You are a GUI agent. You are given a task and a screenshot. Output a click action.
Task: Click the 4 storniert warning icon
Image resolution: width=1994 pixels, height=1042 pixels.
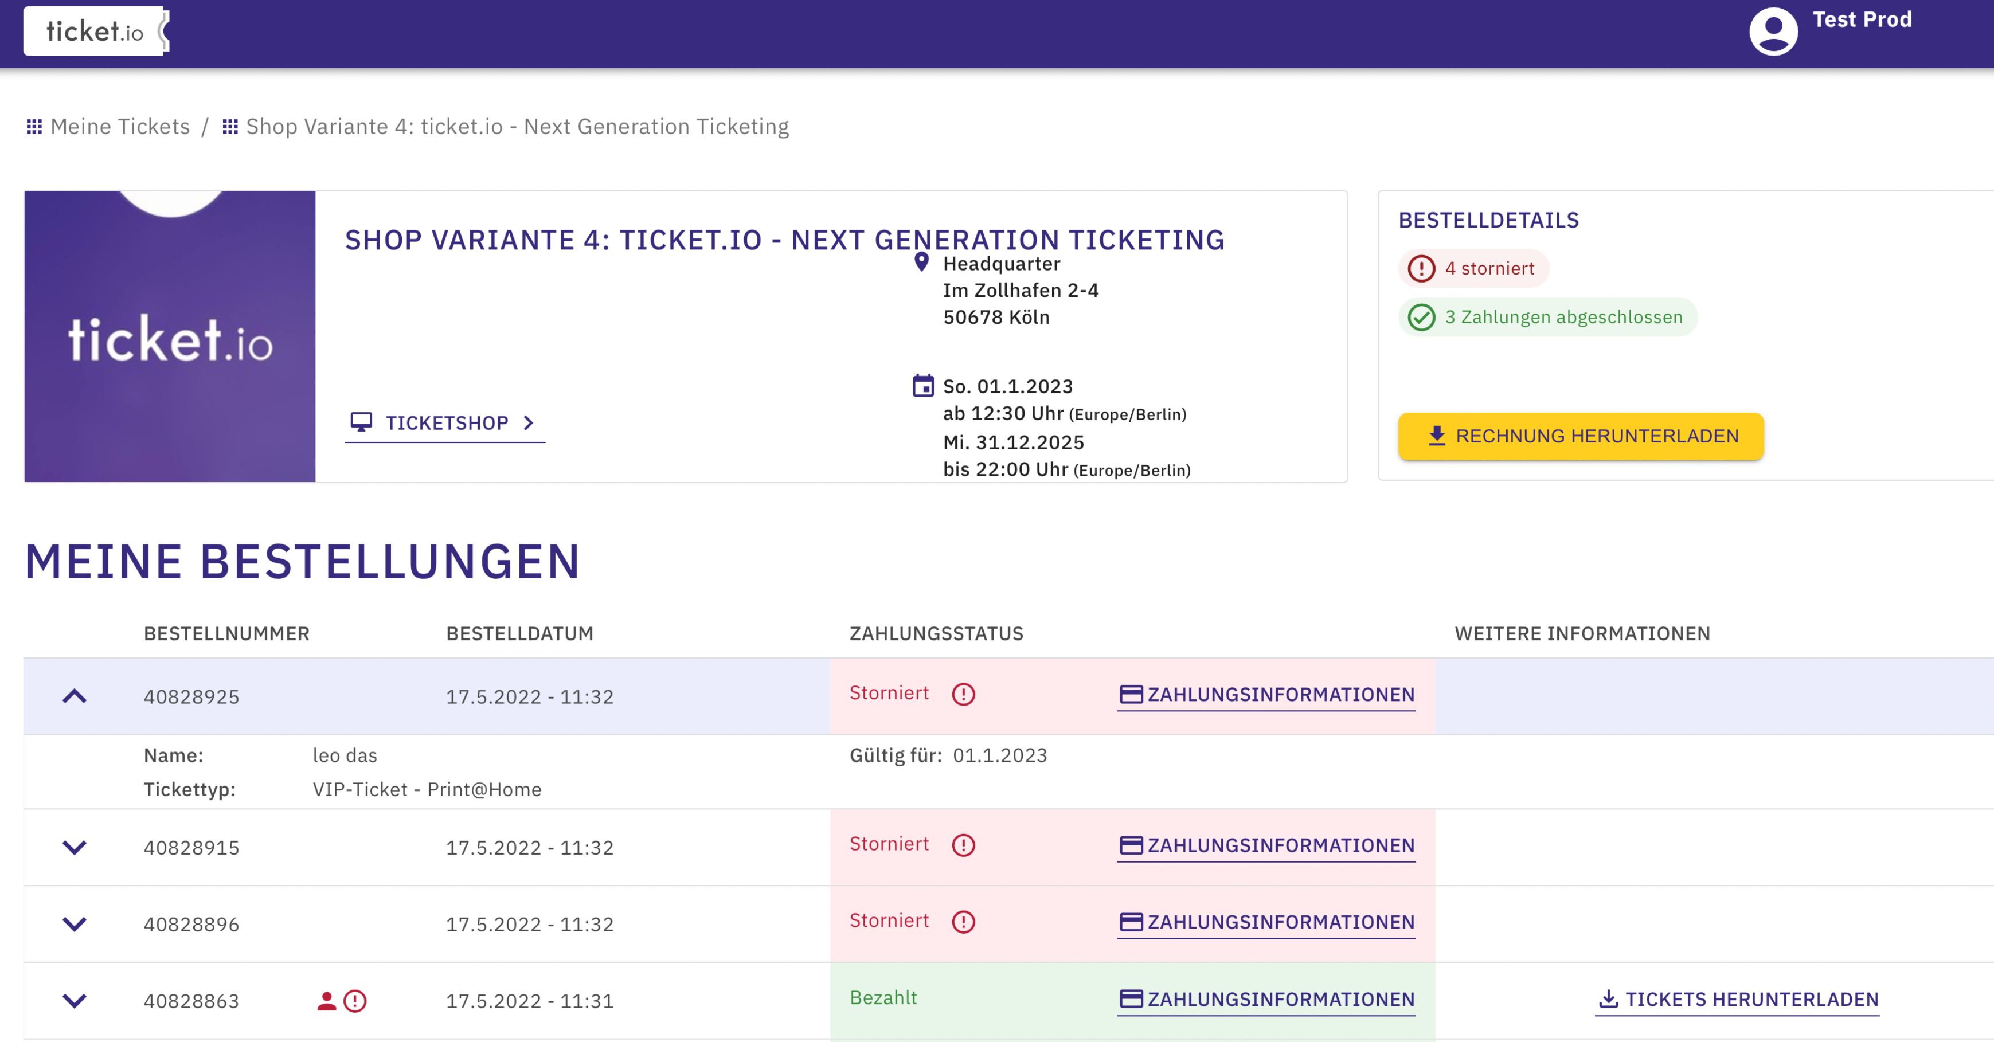pyautogui.click(x=1421, y=268)
